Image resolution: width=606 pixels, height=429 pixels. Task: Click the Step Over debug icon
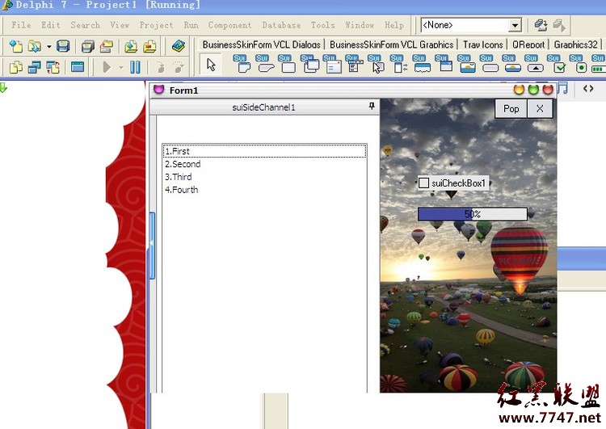point(179,68)
